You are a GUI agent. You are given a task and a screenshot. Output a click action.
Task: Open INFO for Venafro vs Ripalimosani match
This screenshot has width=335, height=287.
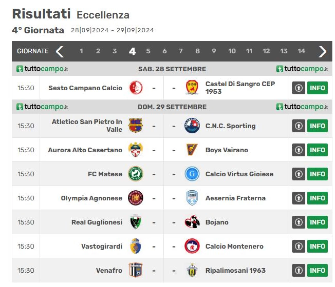coord(317,270)
